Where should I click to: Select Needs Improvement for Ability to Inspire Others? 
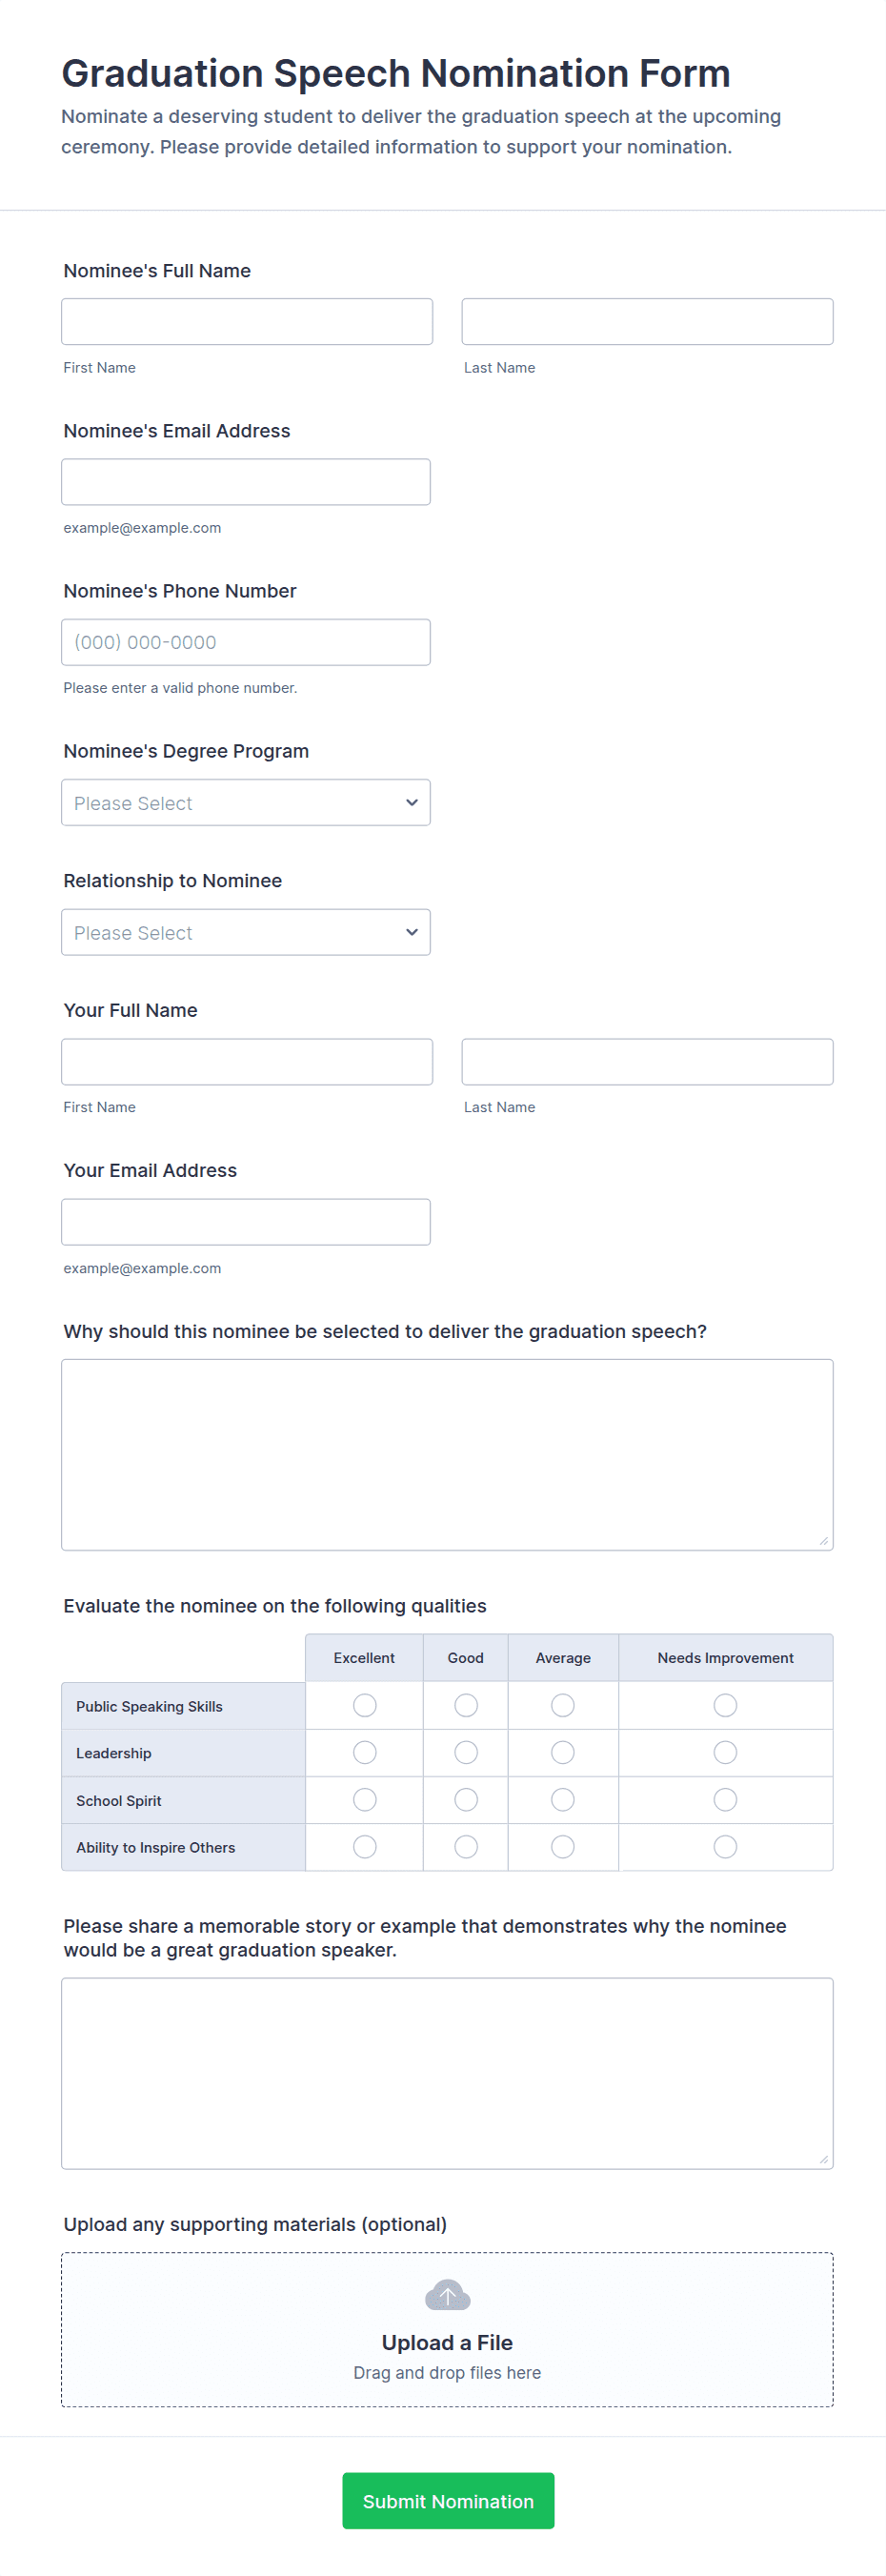tap(725, 1847)
